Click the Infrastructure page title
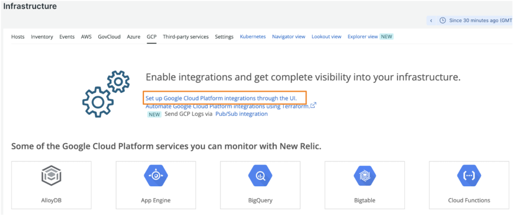Image resolution: width=514 pixels, height=216 pixels. point(30,6)
